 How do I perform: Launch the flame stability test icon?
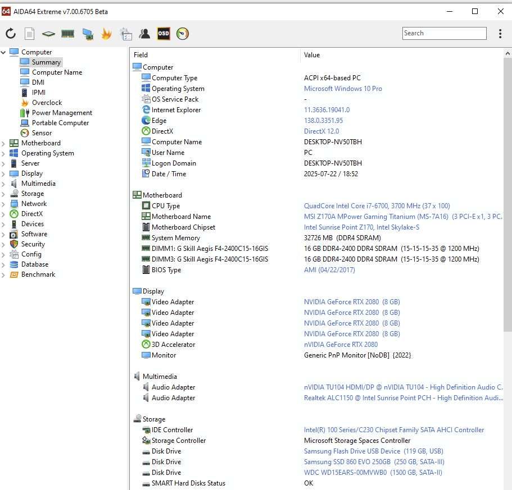106,34
